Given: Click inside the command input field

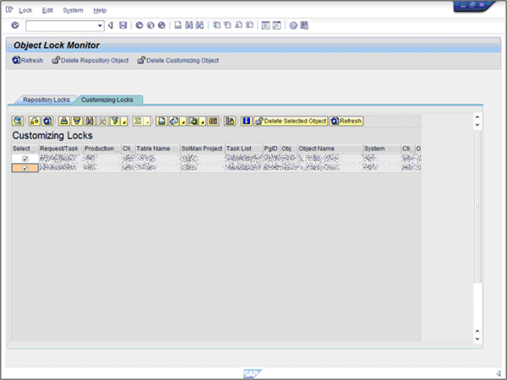Looking at the screenshot, I should tap(62, 25).
